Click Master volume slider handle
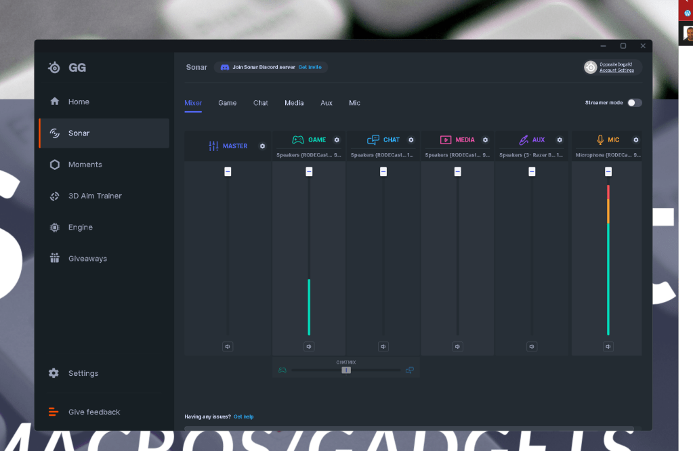The width and height of the screenshot is (693, 451). click(228, 171)
